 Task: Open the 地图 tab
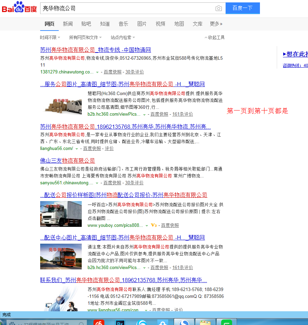(179, 24)
